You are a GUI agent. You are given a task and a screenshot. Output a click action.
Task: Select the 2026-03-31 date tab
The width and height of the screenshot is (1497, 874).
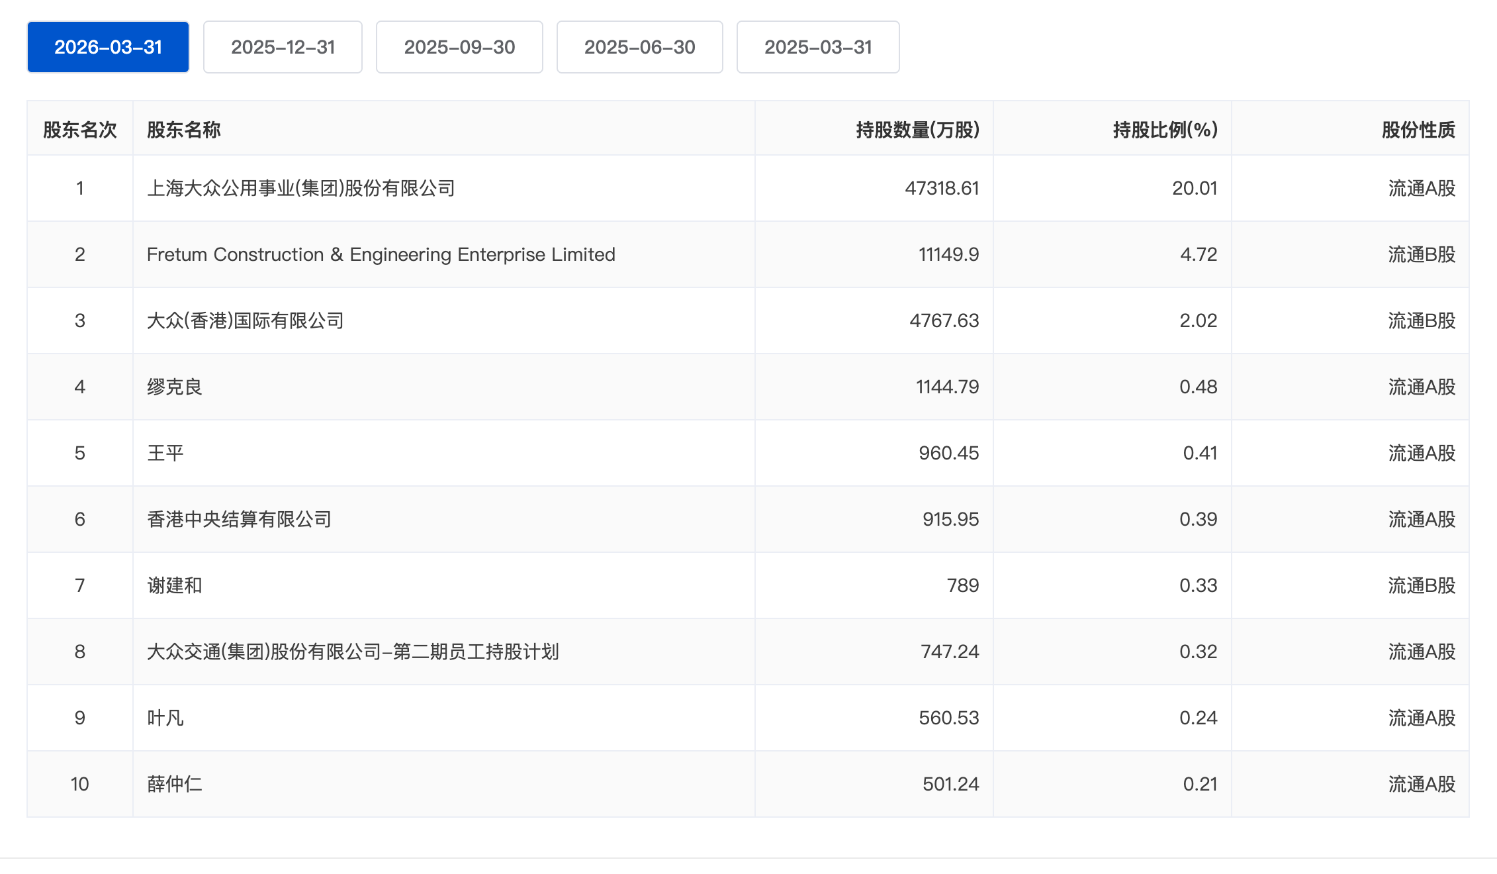pos(108,47)
